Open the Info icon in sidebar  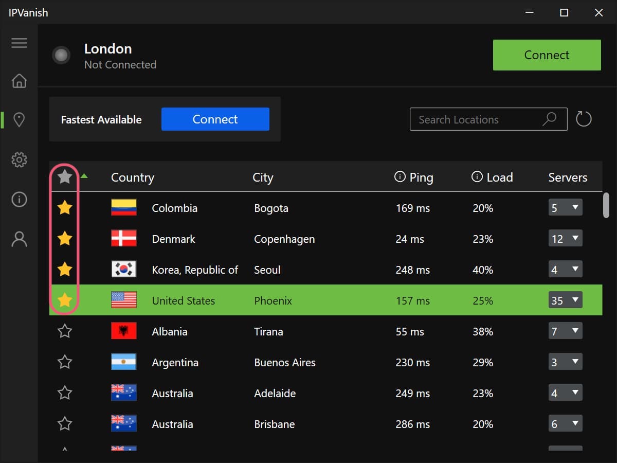pyautogui.click(x=19, y=199)
